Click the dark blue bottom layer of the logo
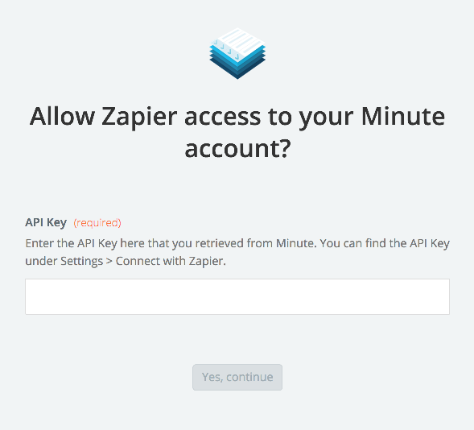474x430 pixels. click(x=237, y=71)
